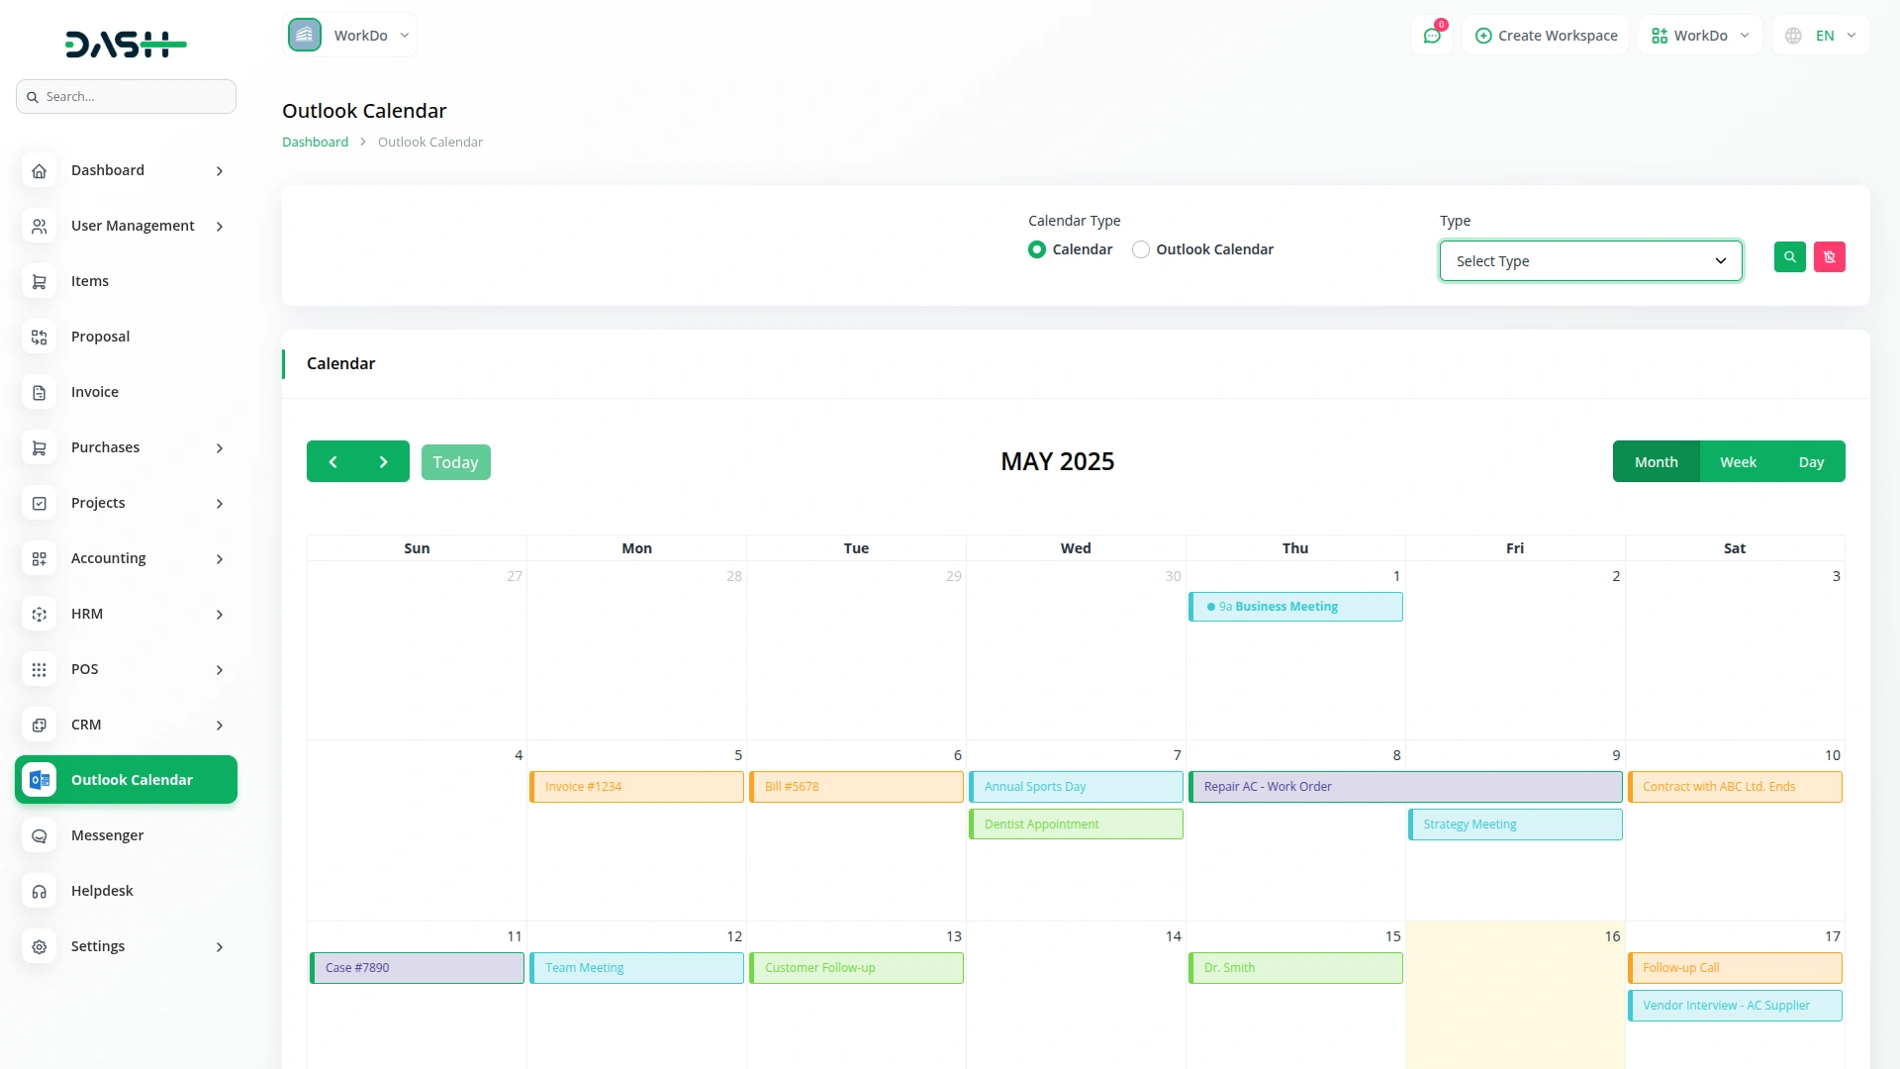This screenshot has width=1900, height=1069.
Task: Expand the EN language selector
Action: click(x=1819, y=35)
